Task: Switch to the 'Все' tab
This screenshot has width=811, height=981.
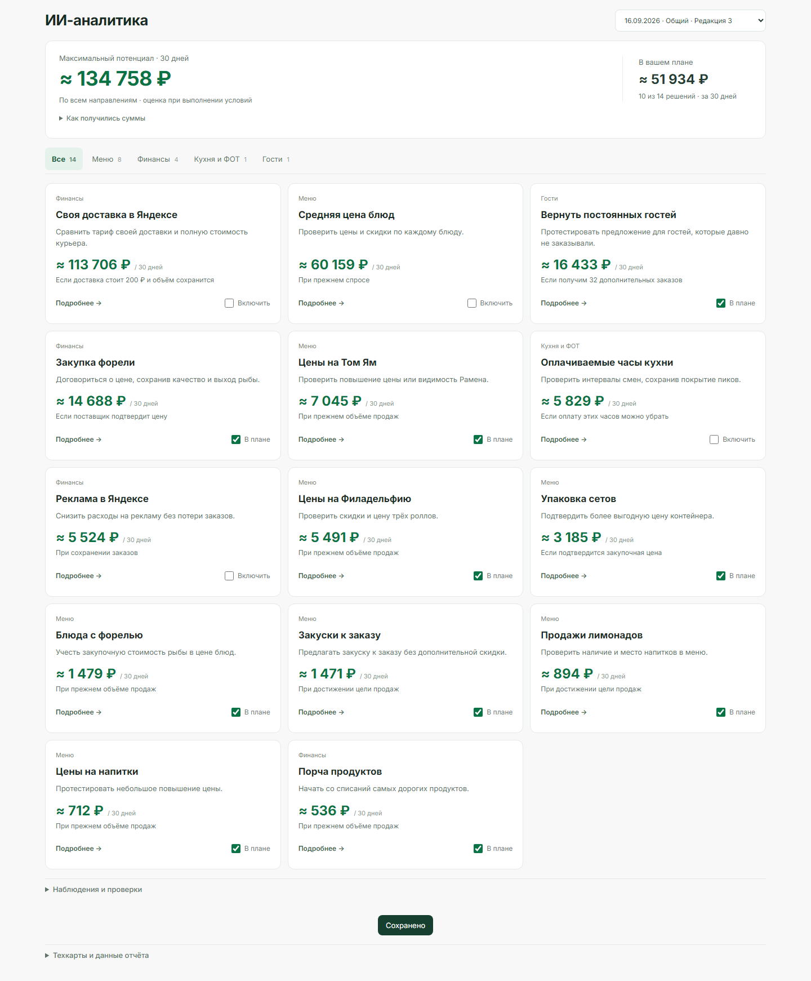Action: click(x=64, y=159)
